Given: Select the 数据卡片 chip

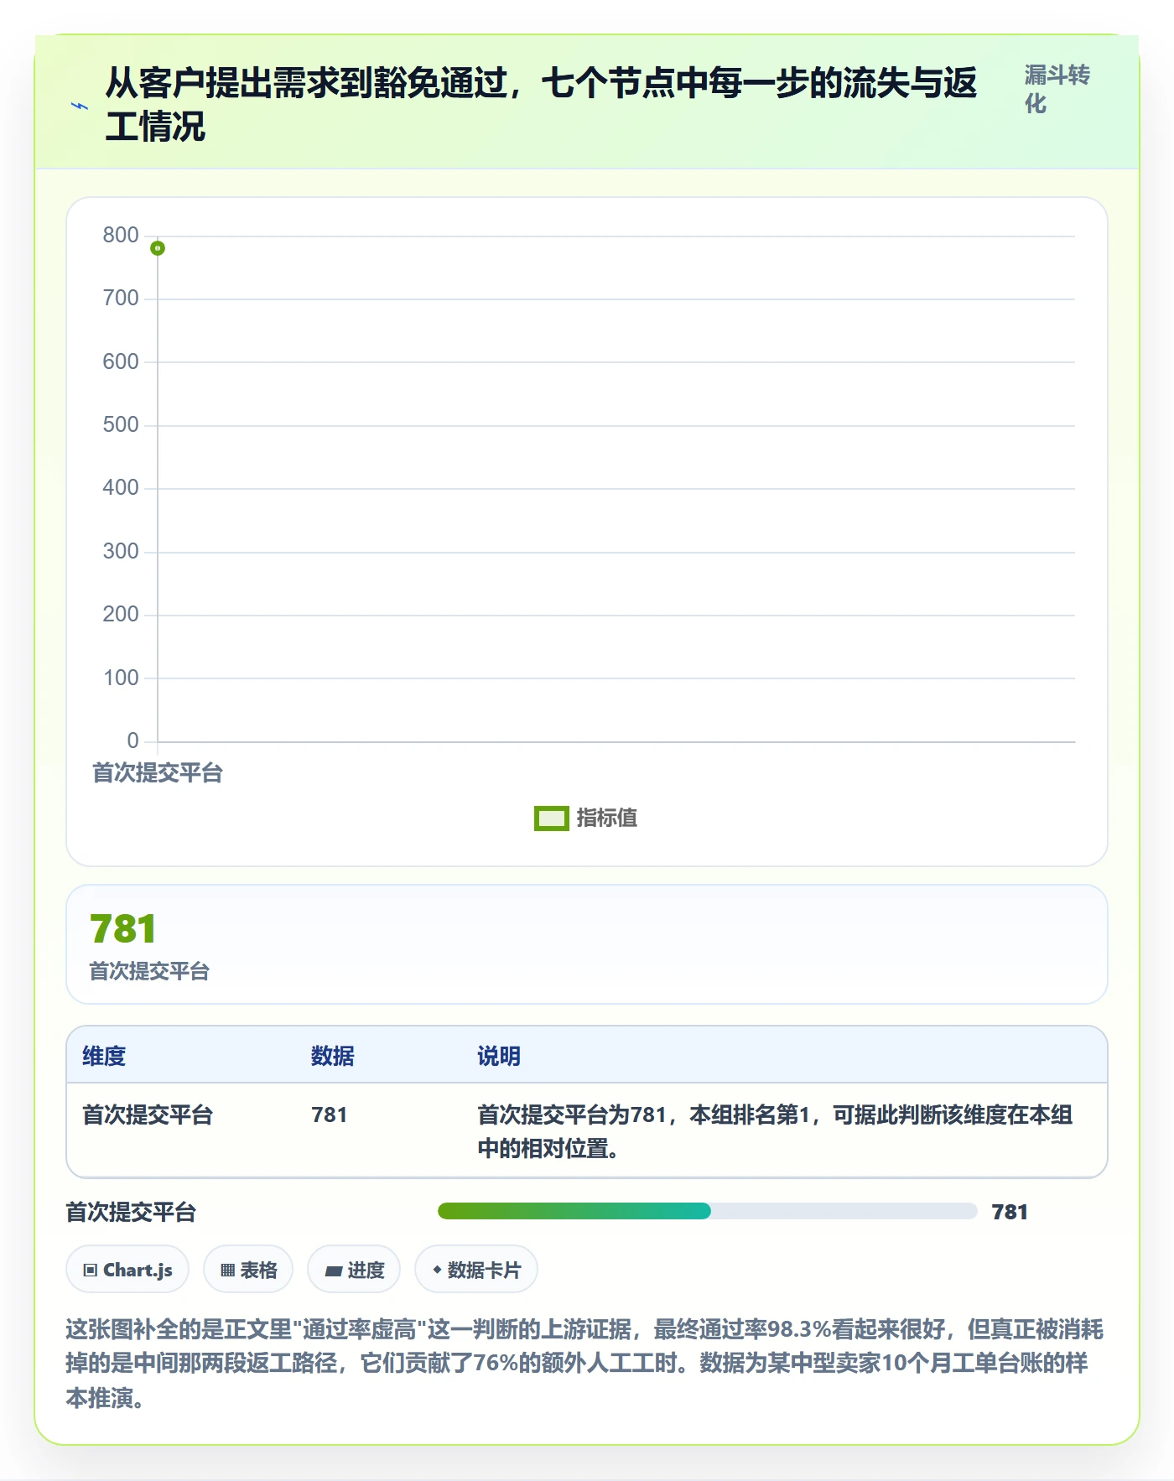Looking at the screenshot, I should click(x=476, y=1270).
